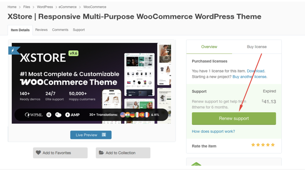Click the Rate the item label

coord(204,146)
